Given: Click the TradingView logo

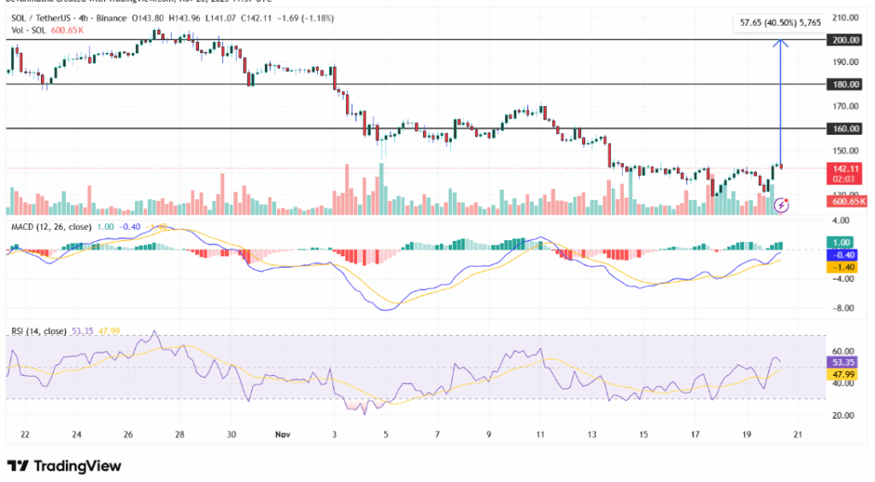Looking at the screenshot, I should (x=64, y=466).
